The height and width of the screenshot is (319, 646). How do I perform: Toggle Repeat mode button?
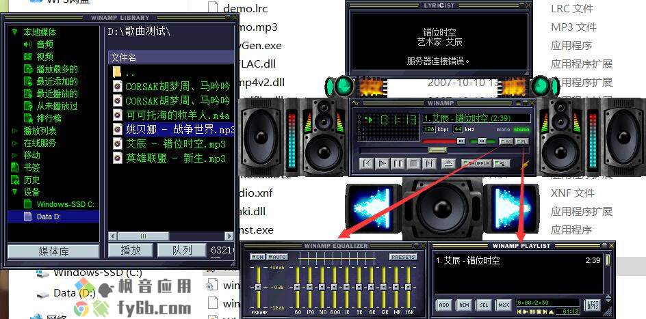click(x=502, y=164)
